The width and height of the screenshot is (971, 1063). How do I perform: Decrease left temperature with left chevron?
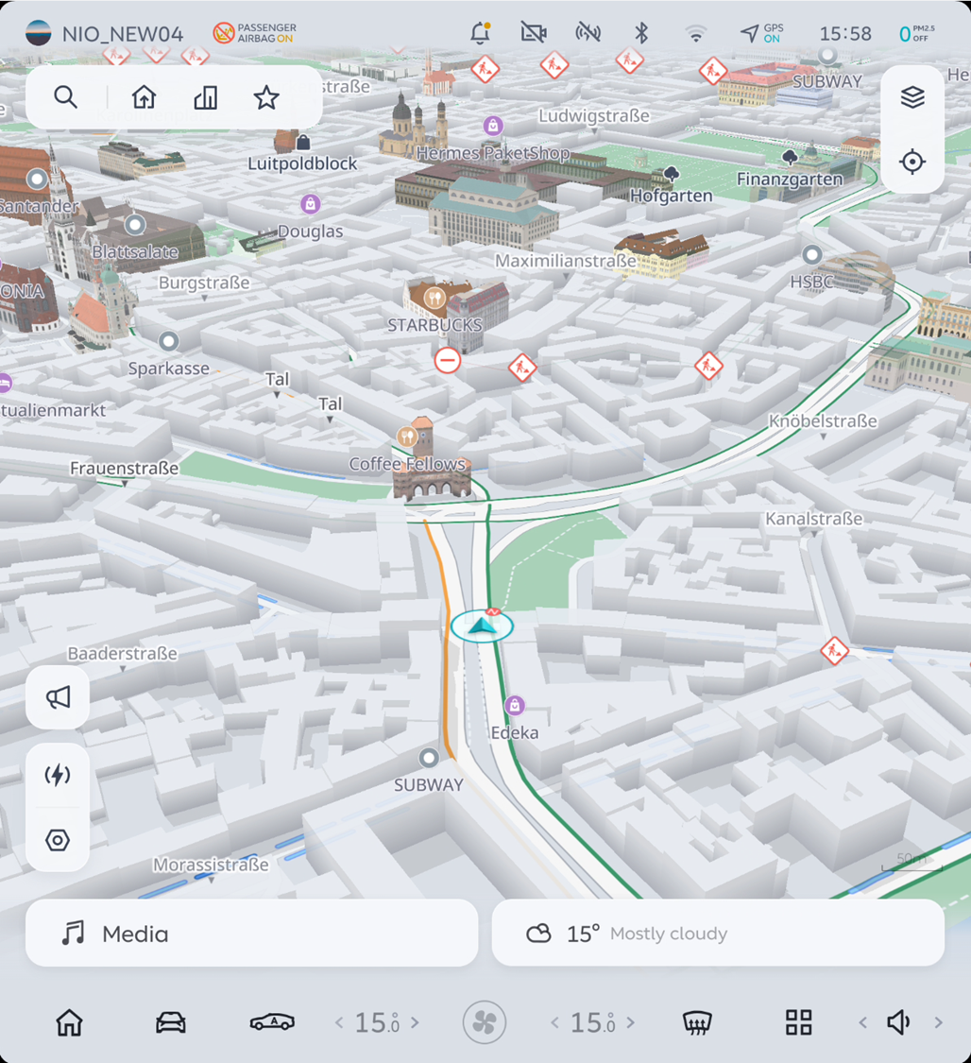coord(340,1022)
